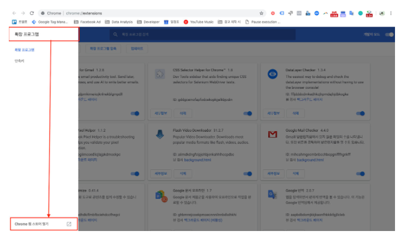Expand the Developer bookmark folder
This screenshot has width=411, height=247.
pos(148,22)
